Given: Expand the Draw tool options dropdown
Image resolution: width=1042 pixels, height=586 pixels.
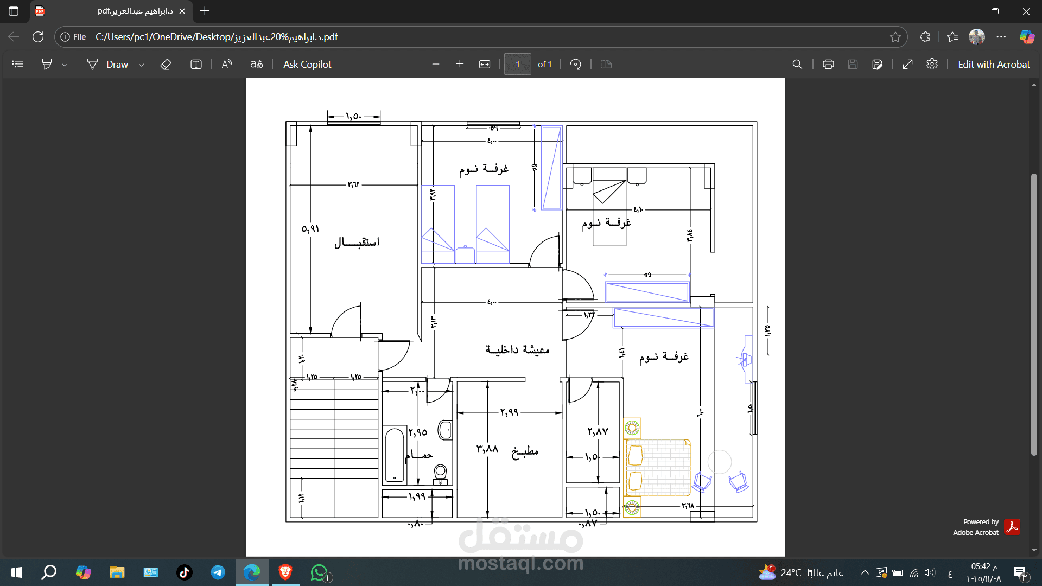Looking at the screenshot, I should pyautogui.click(x=141, y=65).
